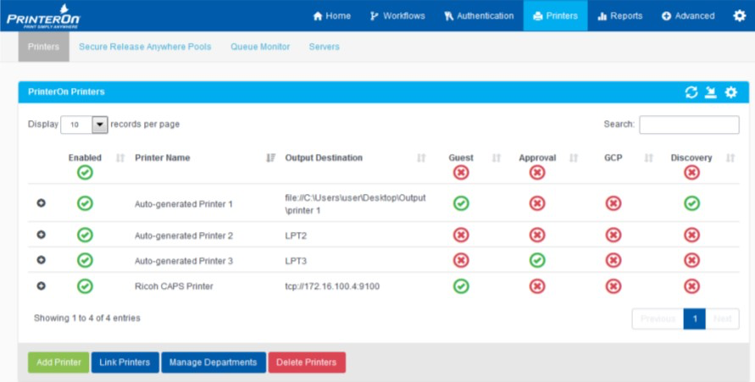The image size is (755, 382).
Task: Sort by GCP column
Action: pyautogui.click(x=648, y=158)
